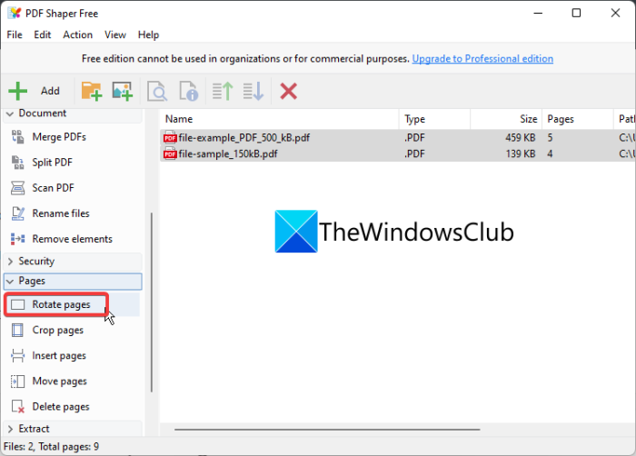This screenshot has width=636, height=456.
Task: Sort by the Name column header
Action: [x=280, y=119]
